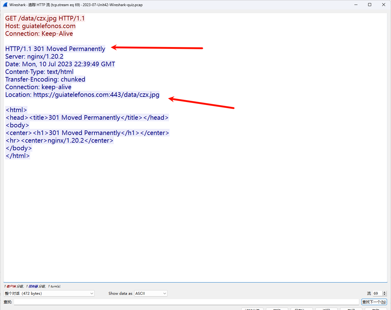This screenshot has height=310, width=391.
Task: Click the 另存为 save button
Action: (302, 309)
